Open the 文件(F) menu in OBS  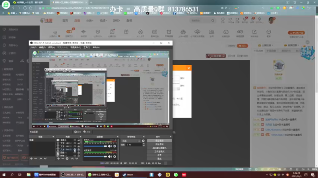click(x=33, y=47)
